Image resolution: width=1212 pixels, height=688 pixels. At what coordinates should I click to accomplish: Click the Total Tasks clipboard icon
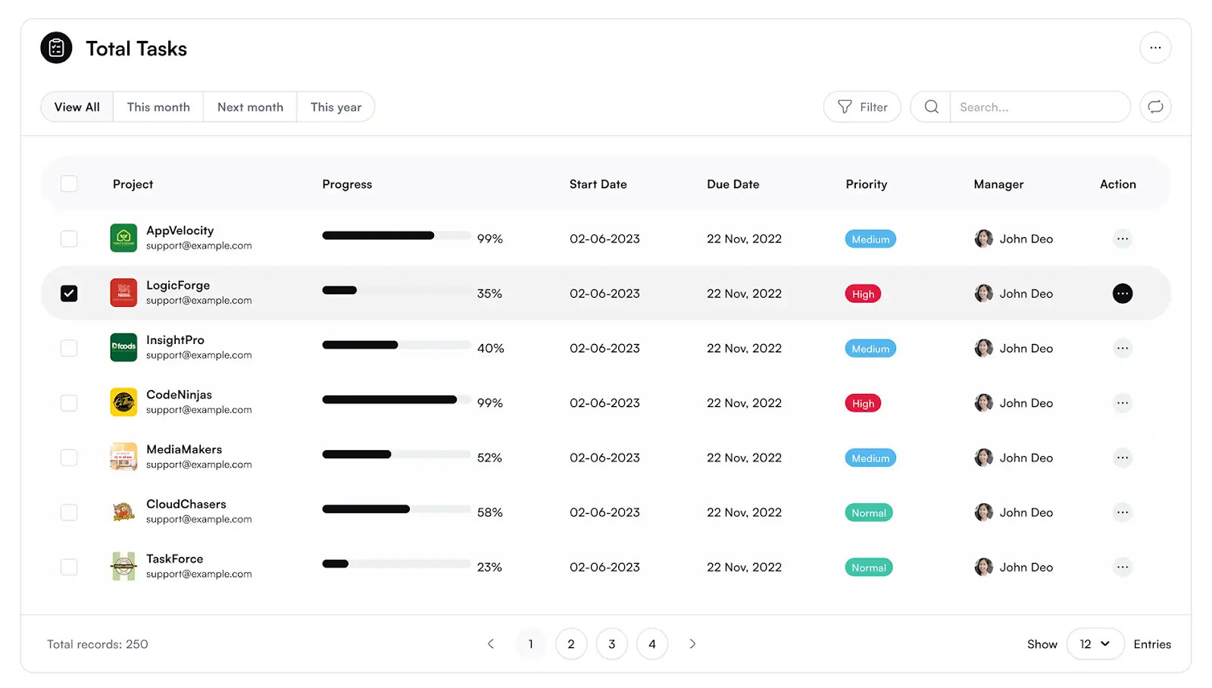point(56,48)
